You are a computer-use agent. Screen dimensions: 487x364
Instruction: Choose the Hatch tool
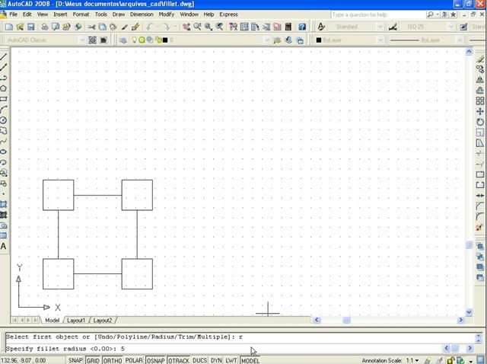4,204
